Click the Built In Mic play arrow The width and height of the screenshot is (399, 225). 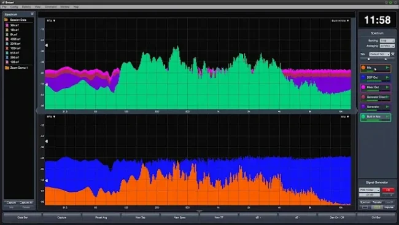click(387, 116)
